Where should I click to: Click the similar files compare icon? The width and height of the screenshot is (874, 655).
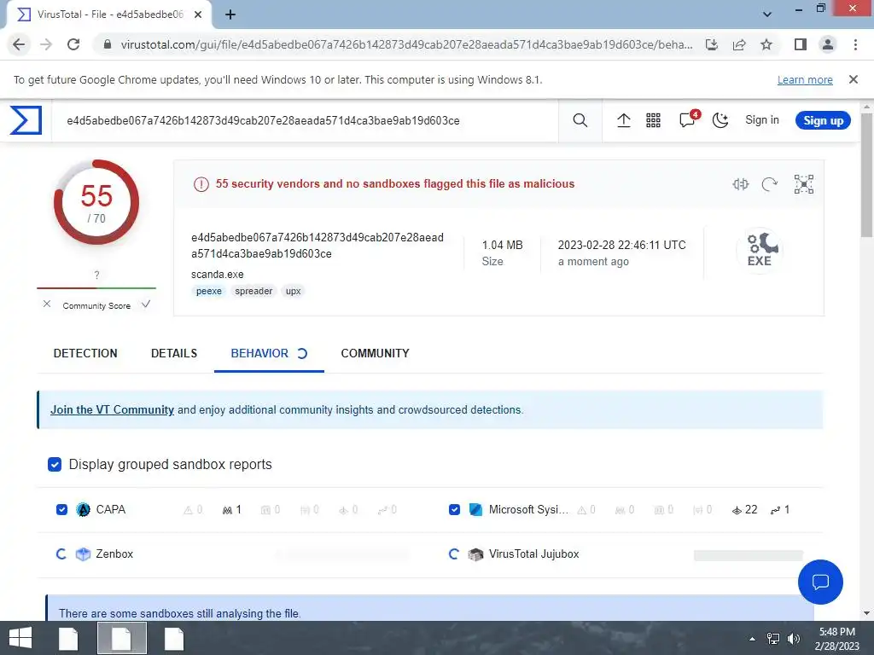click(740, 184)
